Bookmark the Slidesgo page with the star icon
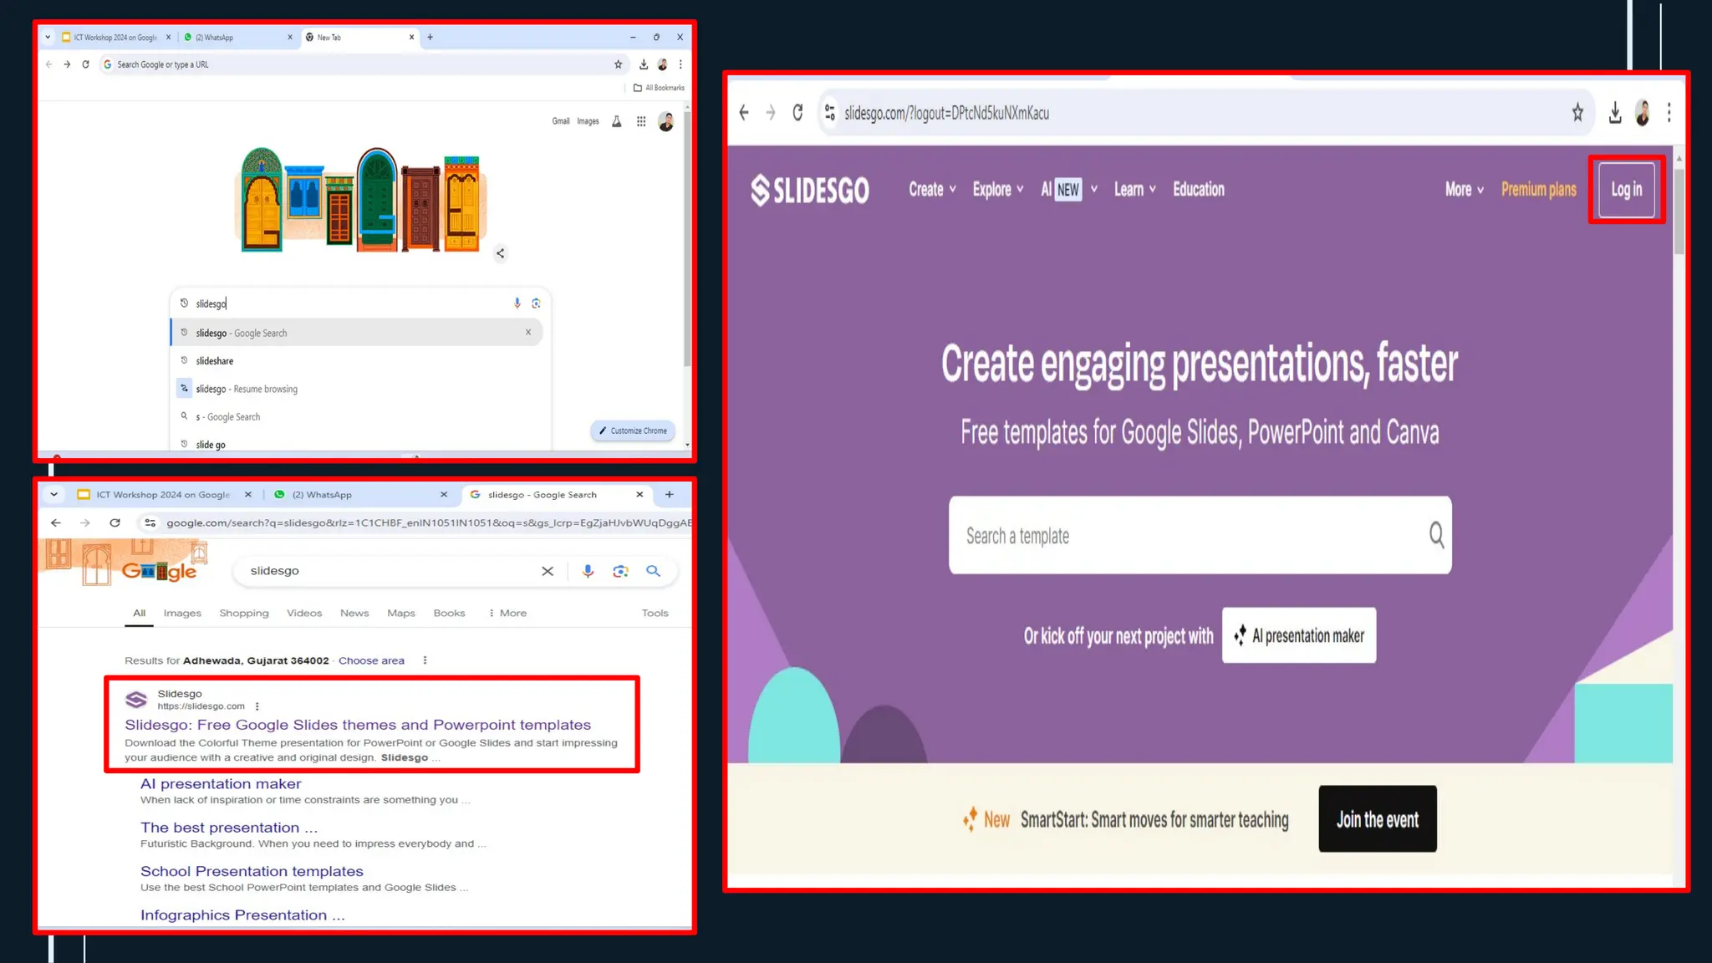 [x=1577, y=113]
